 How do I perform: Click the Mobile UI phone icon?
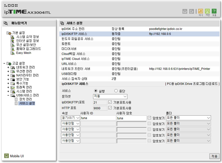pyautogui.click(x=7, y=156)
